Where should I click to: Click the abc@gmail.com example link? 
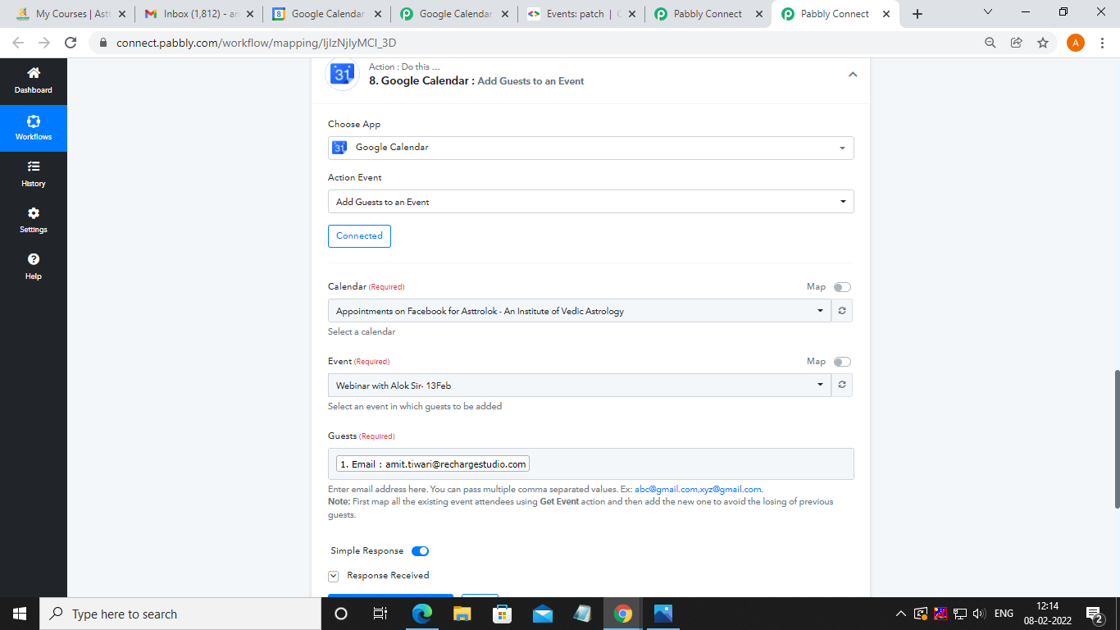(666, 490)
